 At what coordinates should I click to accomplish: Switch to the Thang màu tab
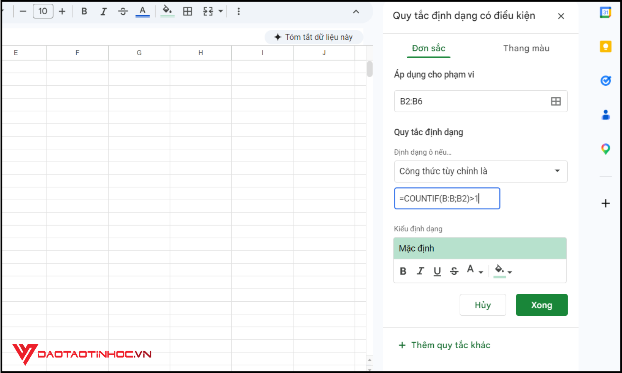526,48
